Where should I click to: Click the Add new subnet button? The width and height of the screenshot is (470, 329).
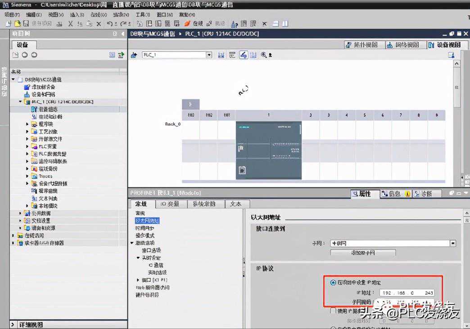[363, 253]
